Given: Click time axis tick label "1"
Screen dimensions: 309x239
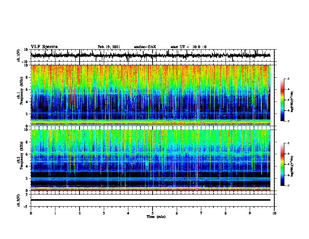Looking at the screenshot, I should 55,213.
